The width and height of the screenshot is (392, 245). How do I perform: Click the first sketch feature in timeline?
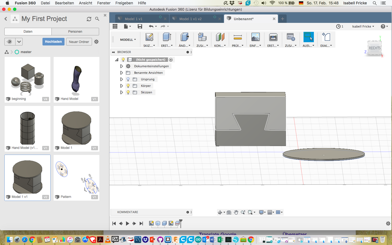click(x=151, y=223)
